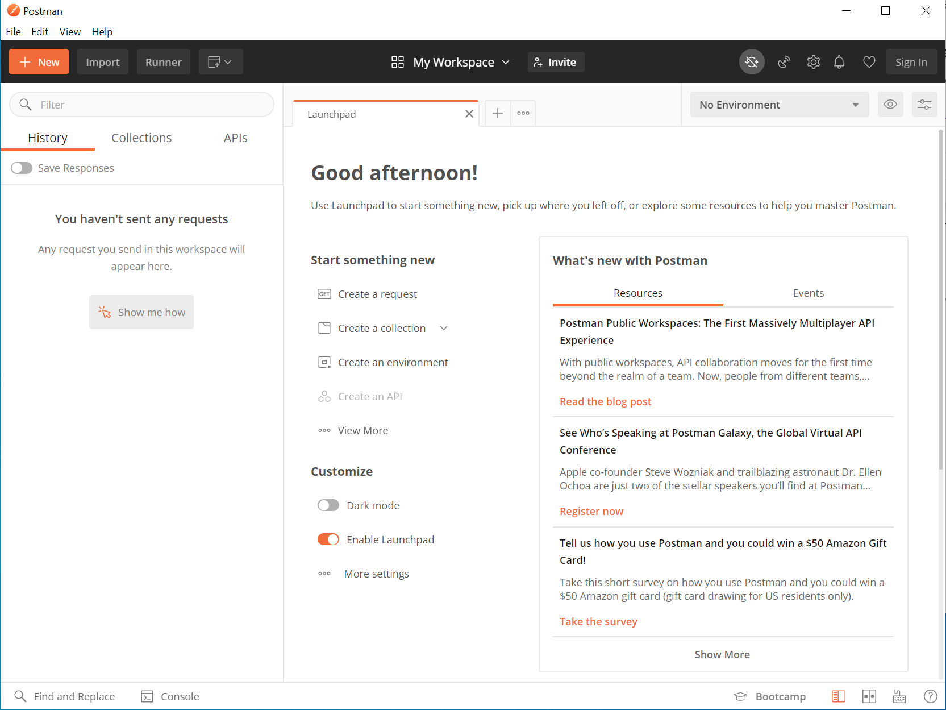Open the notifications bell icon
This screenshot has width=946, height=710.
pos(839,62)
